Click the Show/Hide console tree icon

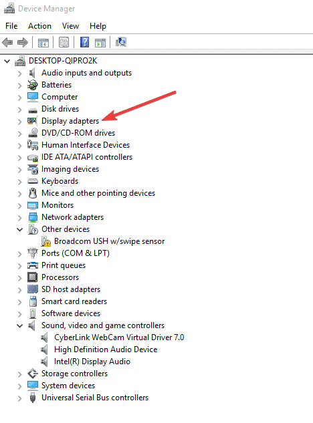[43, 42]
